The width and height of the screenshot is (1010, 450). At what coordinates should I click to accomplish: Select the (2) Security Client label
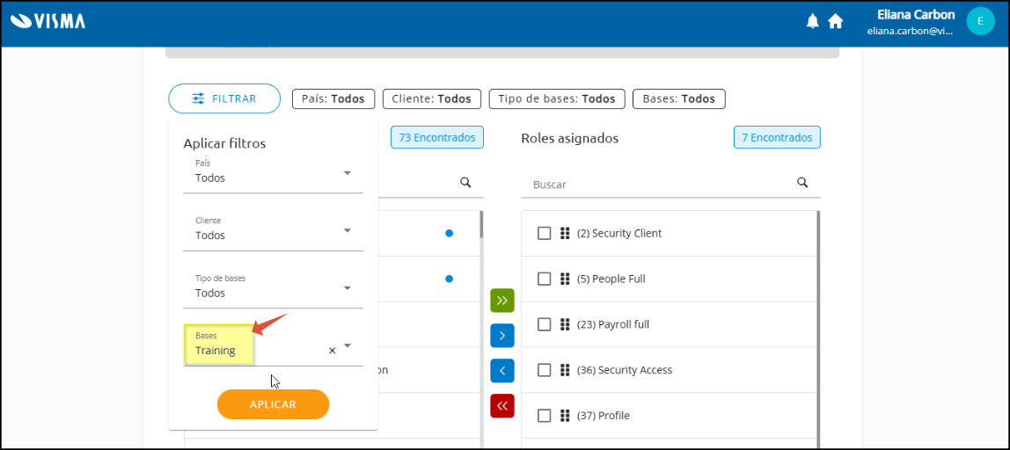point(619,233)
